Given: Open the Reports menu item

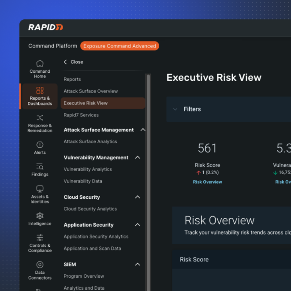Looking at the screenshot, I should 72,79.
